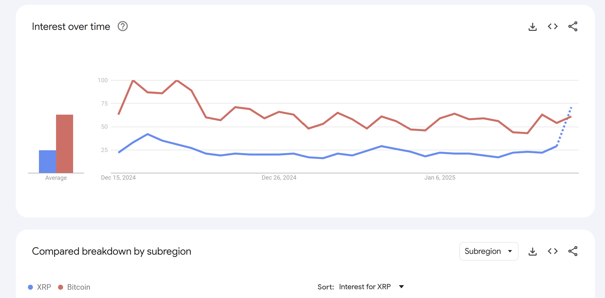Open embed code for the Interest over time chart
Viewport: 605px width, 298px height.
[552, 26]
